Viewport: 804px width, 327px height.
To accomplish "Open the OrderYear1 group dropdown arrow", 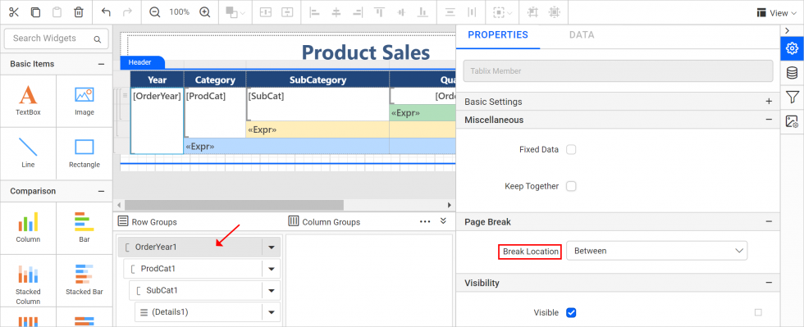I will click(x=272, y=247).
